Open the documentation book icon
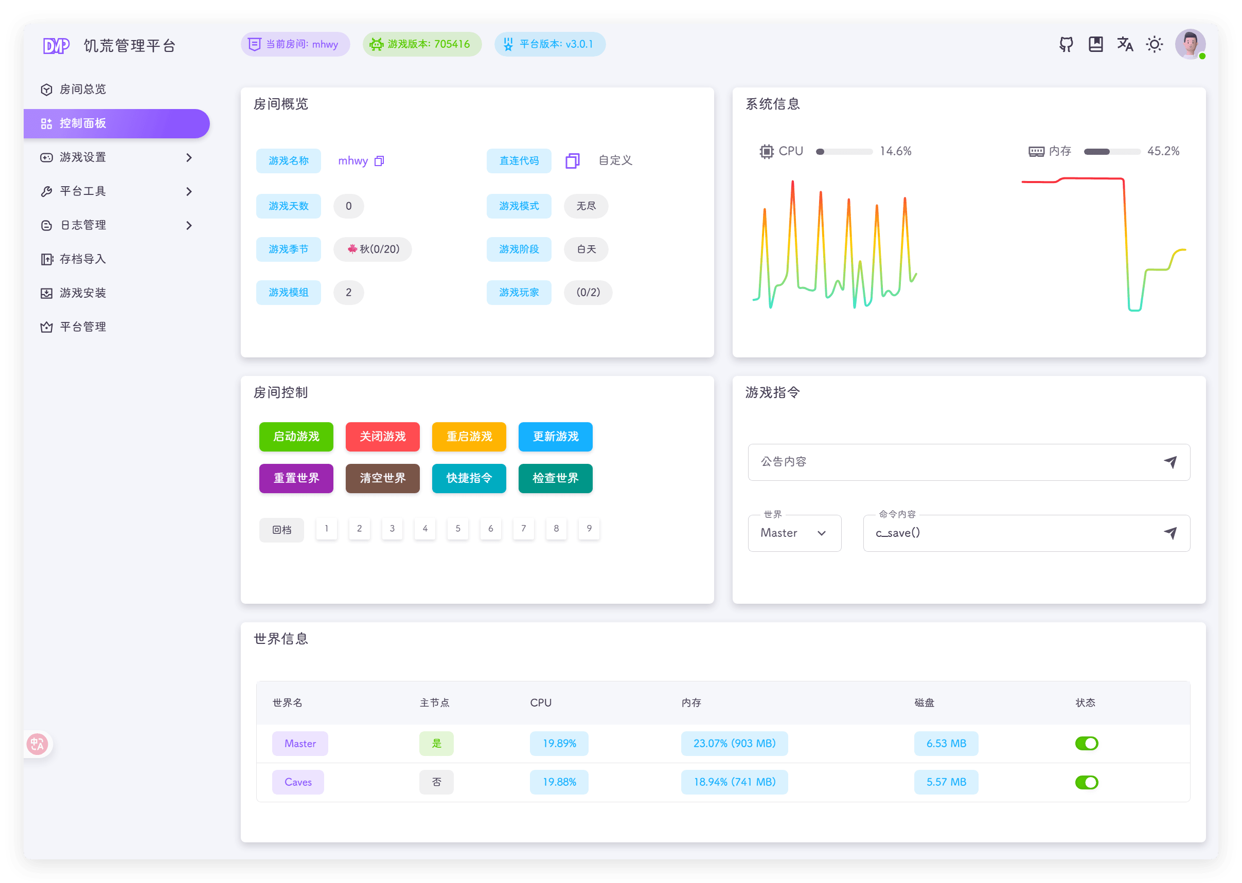 (x=1096, y=45)
